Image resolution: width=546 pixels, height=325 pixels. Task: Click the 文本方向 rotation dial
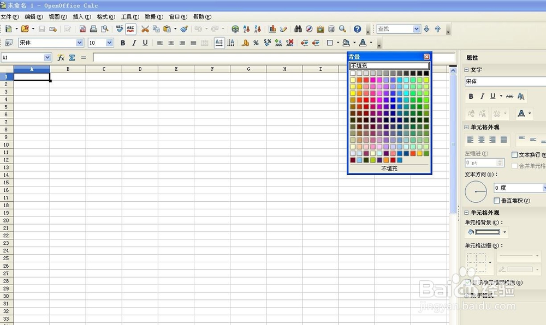coord(476,191)
